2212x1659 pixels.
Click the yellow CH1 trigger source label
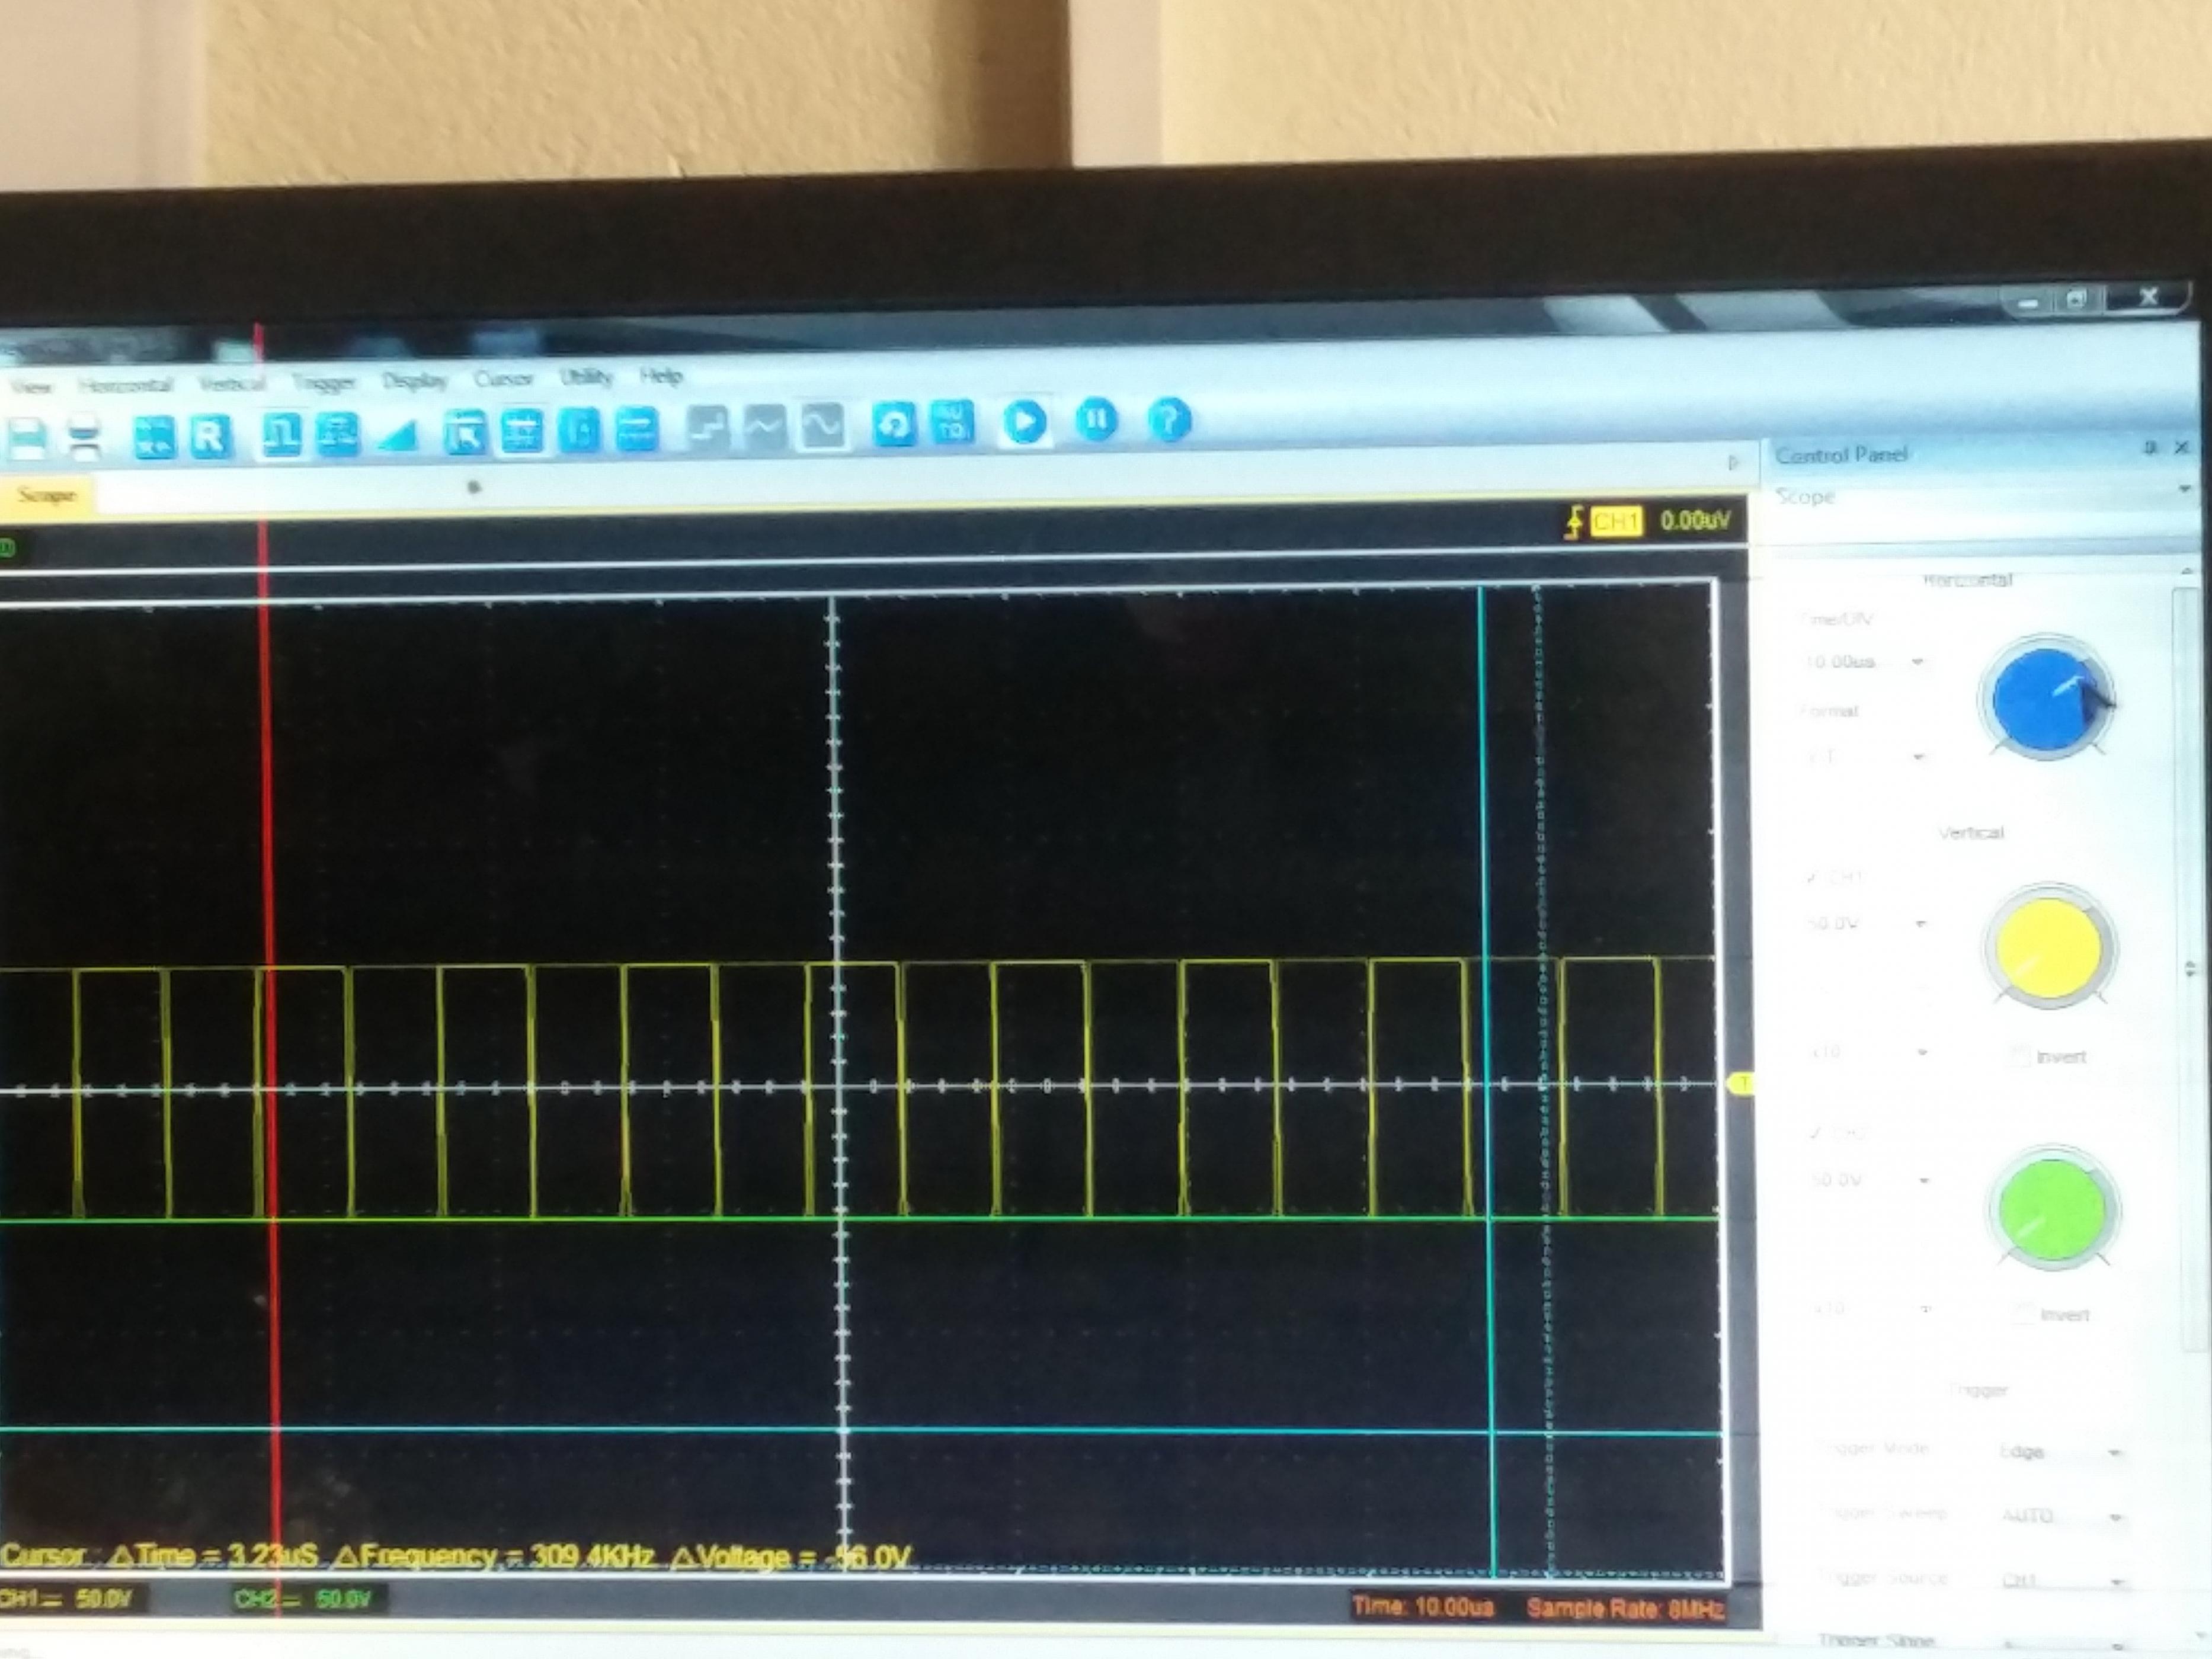point(1617,521)
